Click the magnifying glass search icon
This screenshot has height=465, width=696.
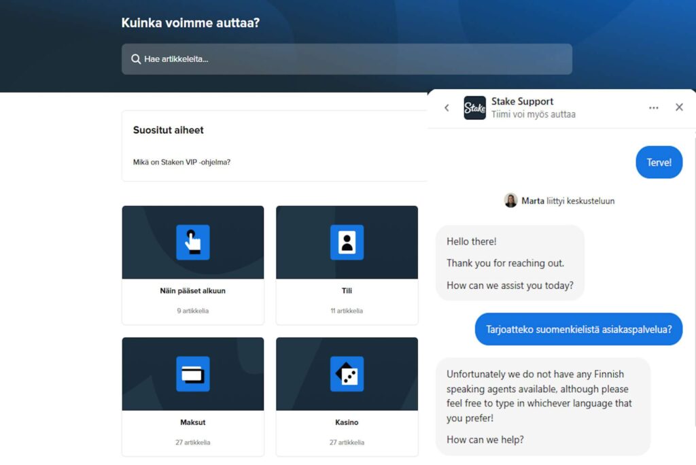[x=136, y=59]
